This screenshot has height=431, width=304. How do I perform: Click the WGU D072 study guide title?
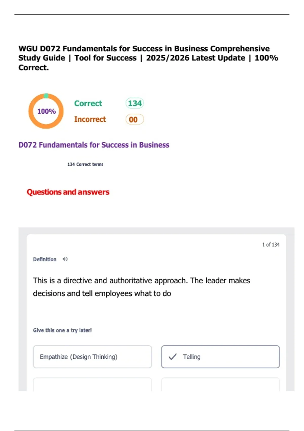tap(148, 58)
